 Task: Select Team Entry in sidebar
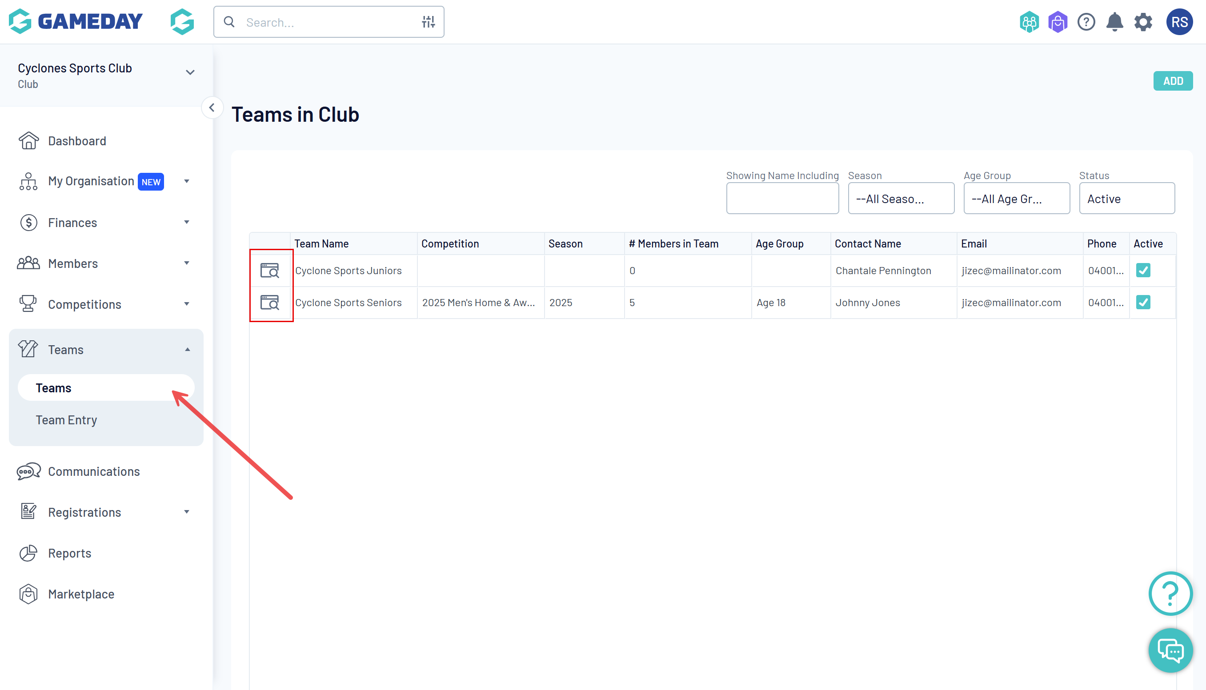click(x=66, y=420)
